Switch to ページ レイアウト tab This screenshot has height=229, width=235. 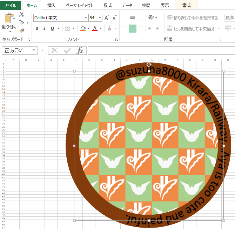79,5
